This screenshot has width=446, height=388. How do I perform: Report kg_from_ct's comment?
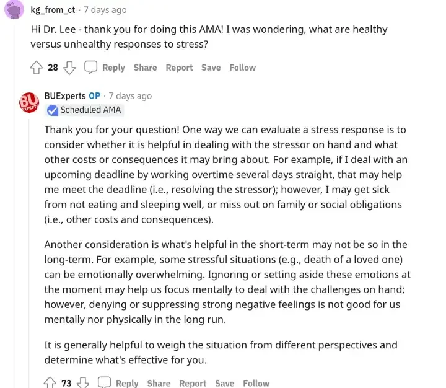[179, 68]
